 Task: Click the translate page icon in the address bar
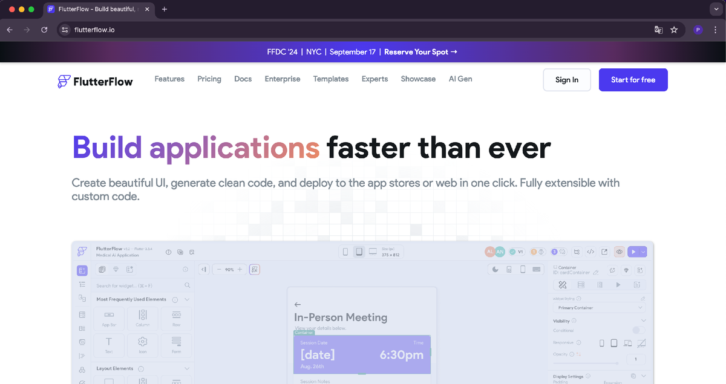658,30
